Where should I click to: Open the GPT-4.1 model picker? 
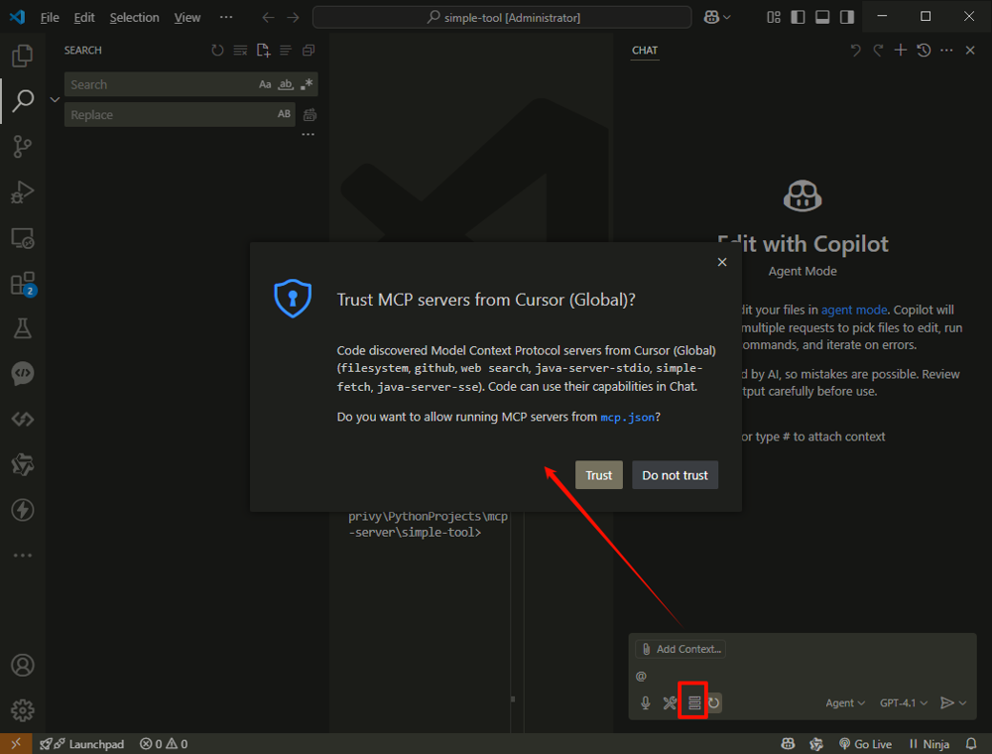[904, 703]
